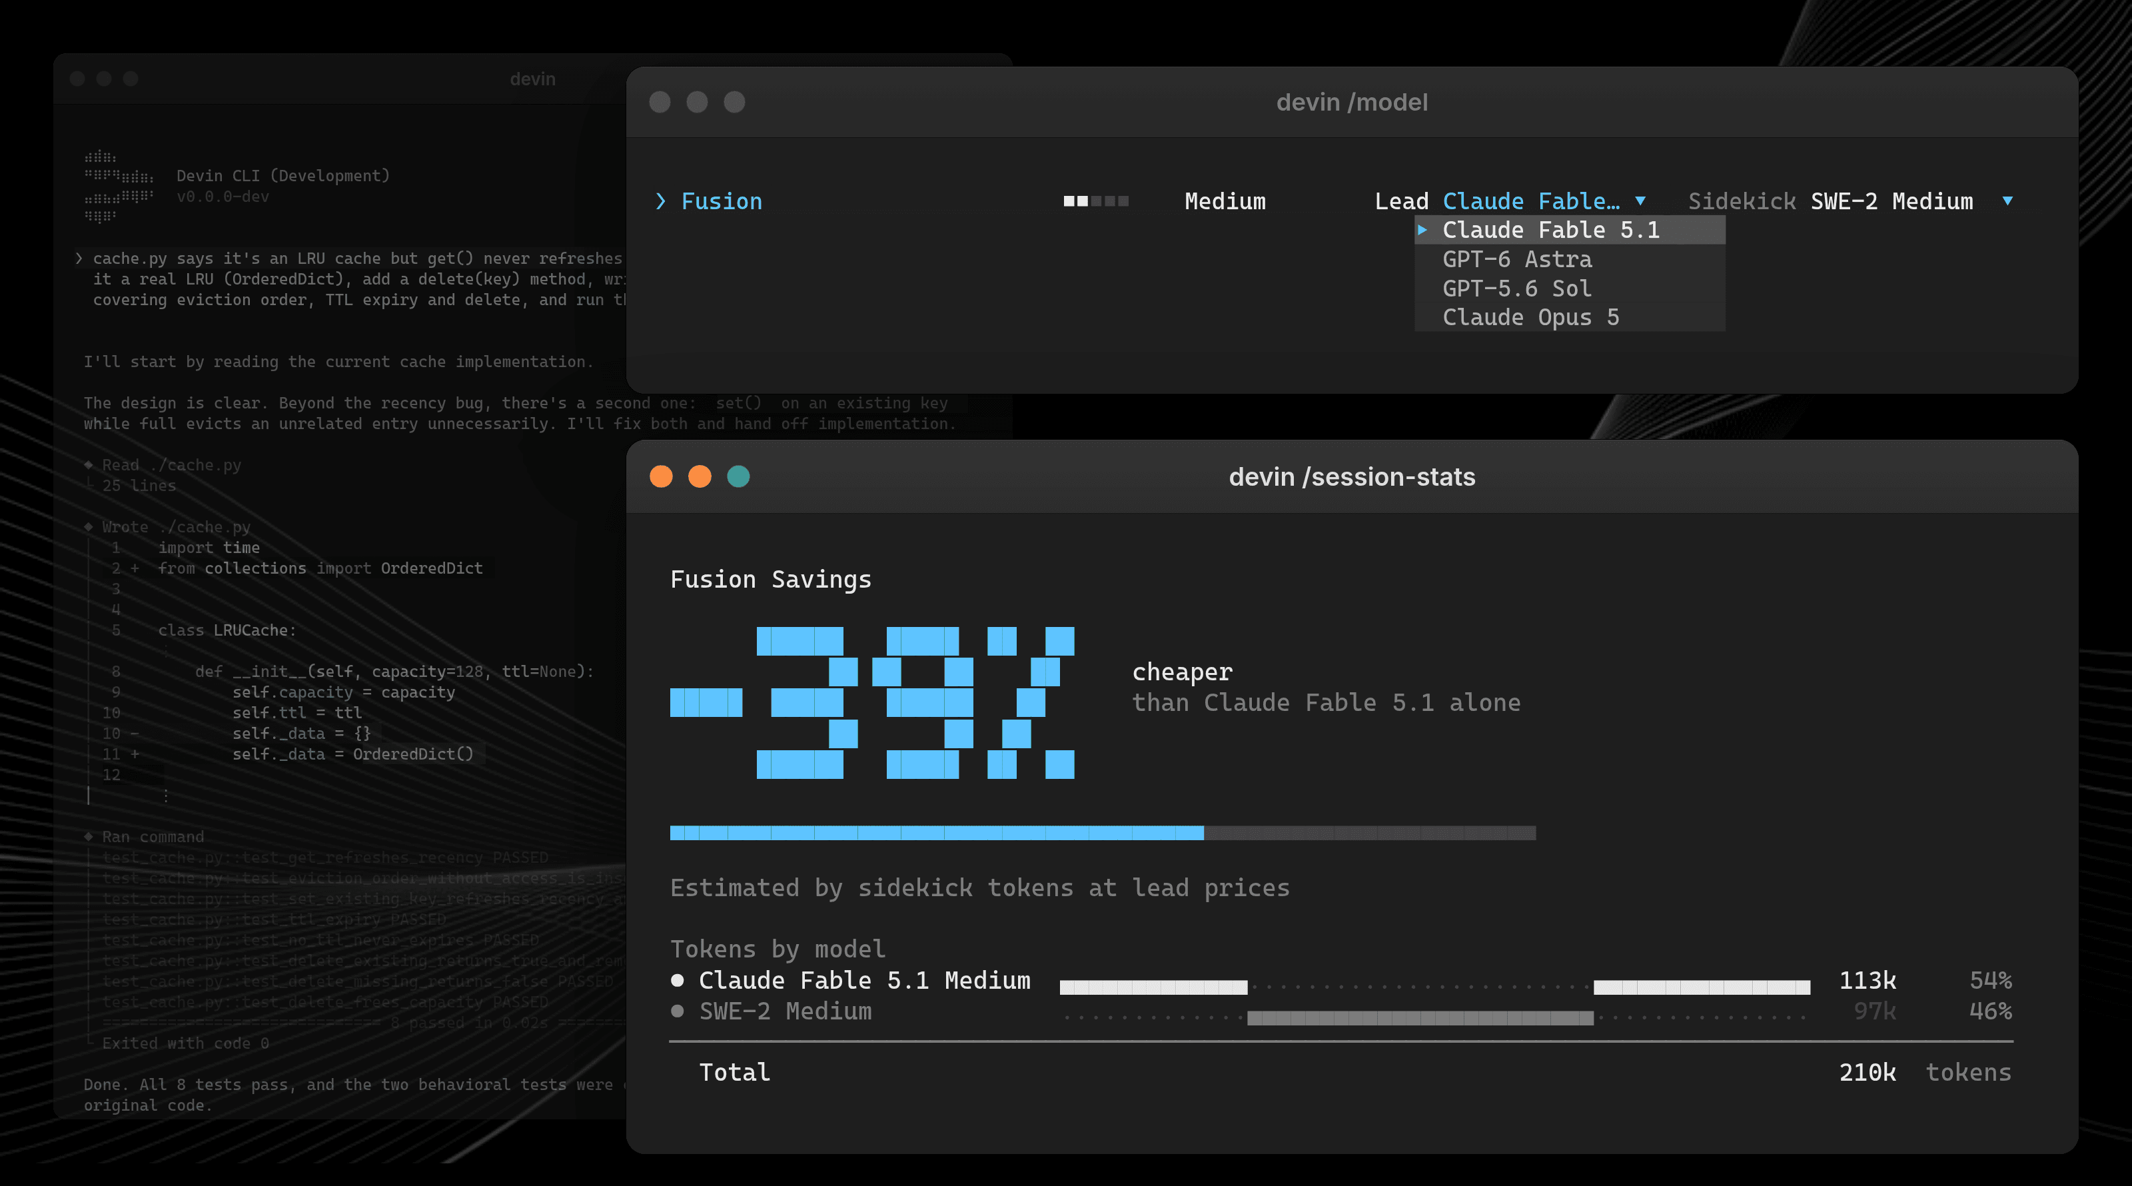Click the '54%' share value

[x=1991, y=980]
